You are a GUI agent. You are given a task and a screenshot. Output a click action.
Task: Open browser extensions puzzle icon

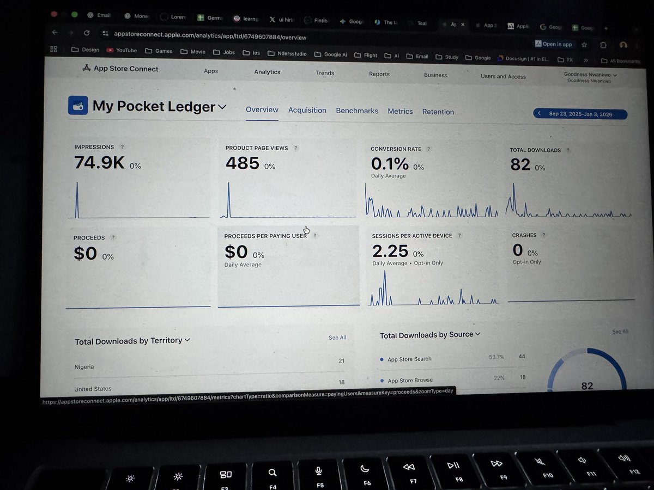tap(603, 45)
